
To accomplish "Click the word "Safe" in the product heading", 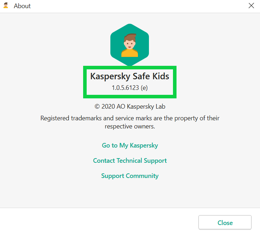I will tap(141, 76).
